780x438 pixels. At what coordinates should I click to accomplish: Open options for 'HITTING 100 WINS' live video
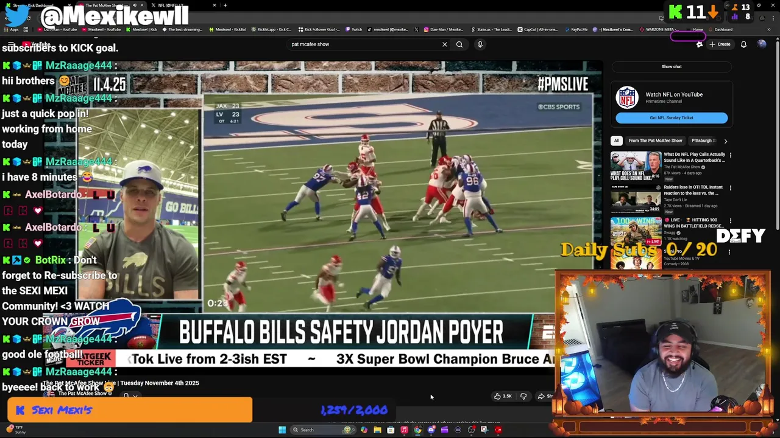(x=730, y=221)
